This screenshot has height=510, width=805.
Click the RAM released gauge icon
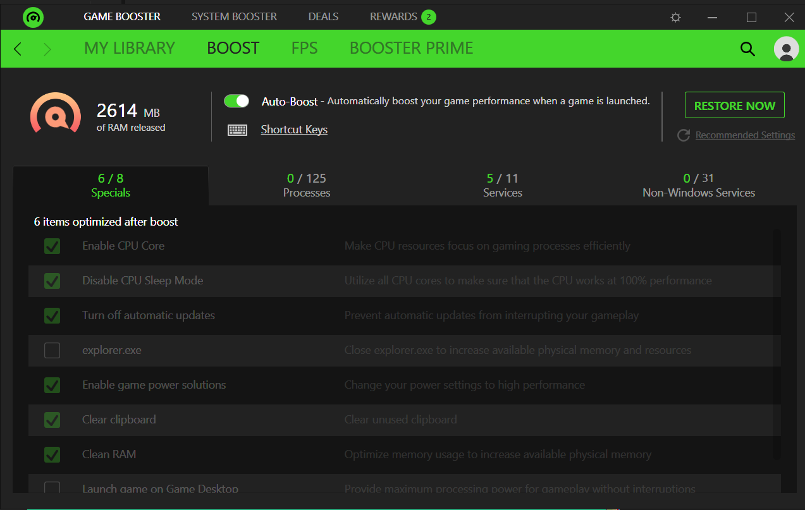(x=56, y=114)
